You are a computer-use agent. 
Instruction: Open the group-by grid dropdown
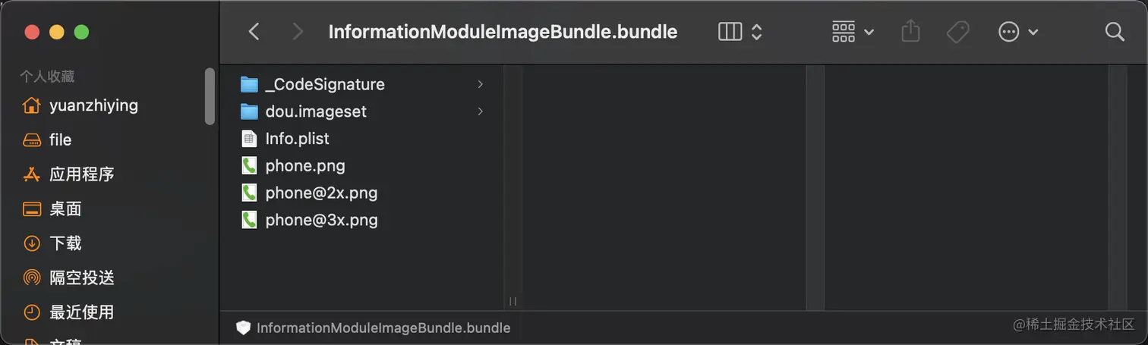(x=853, y=32)
